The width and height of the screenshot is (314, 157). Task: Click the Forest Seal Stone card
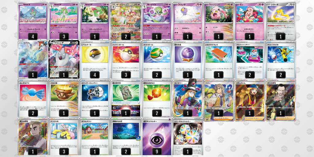pyautogui.click(x=126, y=98)
